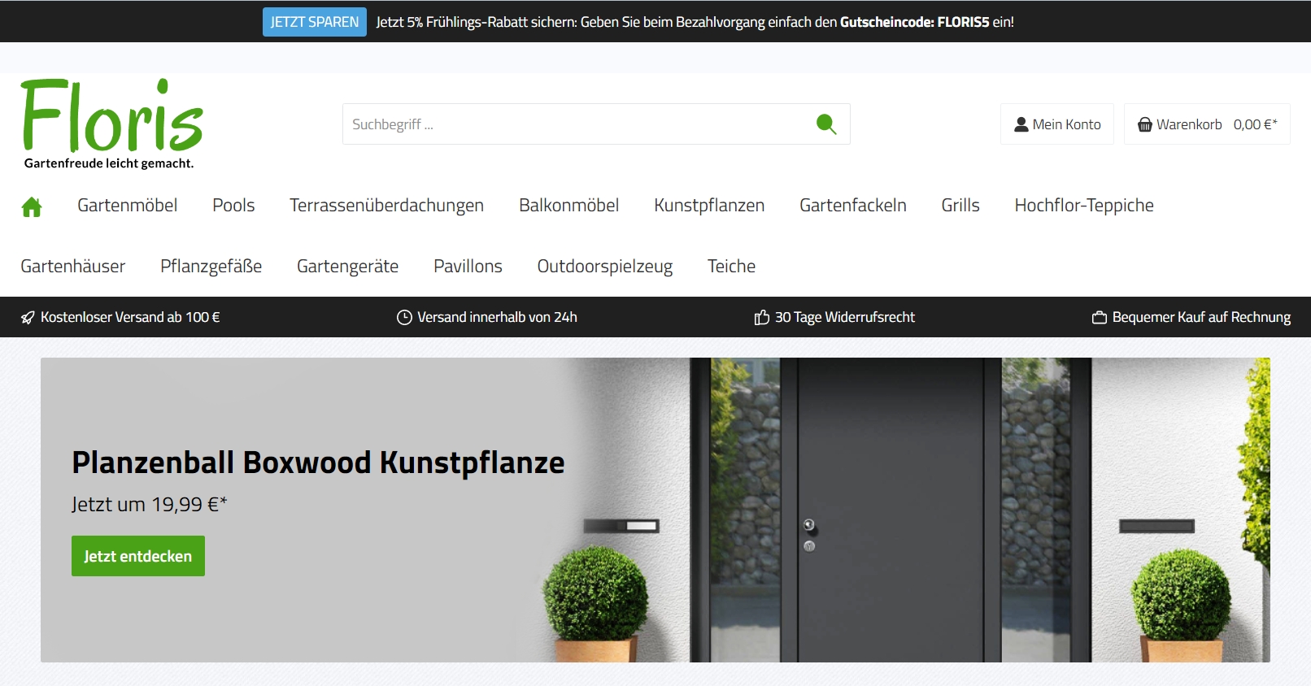Click the Mein Konto user icon

pos(1021,124)
